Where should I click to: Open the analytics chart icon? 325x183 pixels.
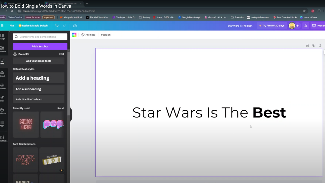tap(306, 26)
